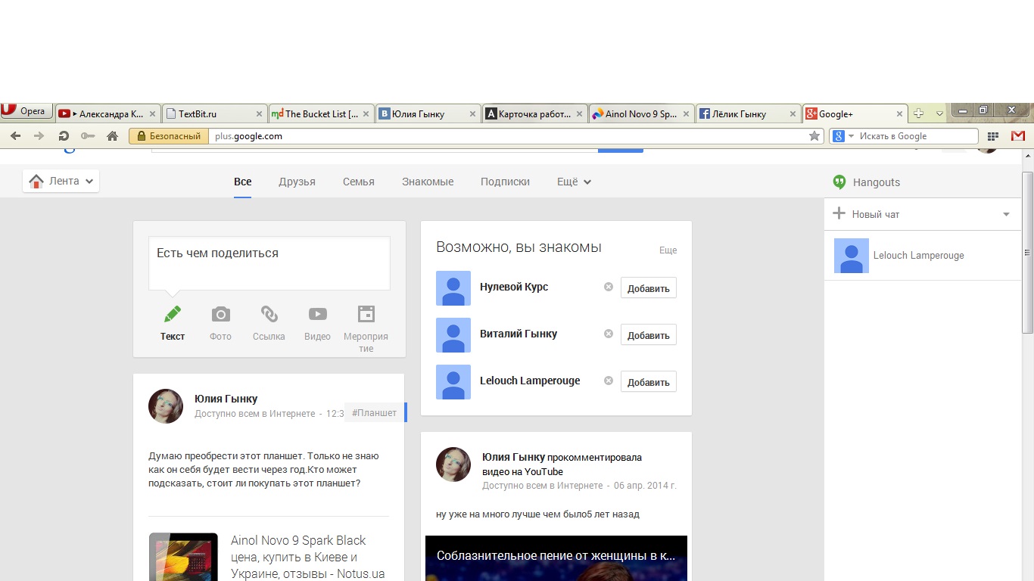Viewport: 1034px width, 581px height.
Task: Open the apps grid icon in toolbar
Action: tap(993, 136)
